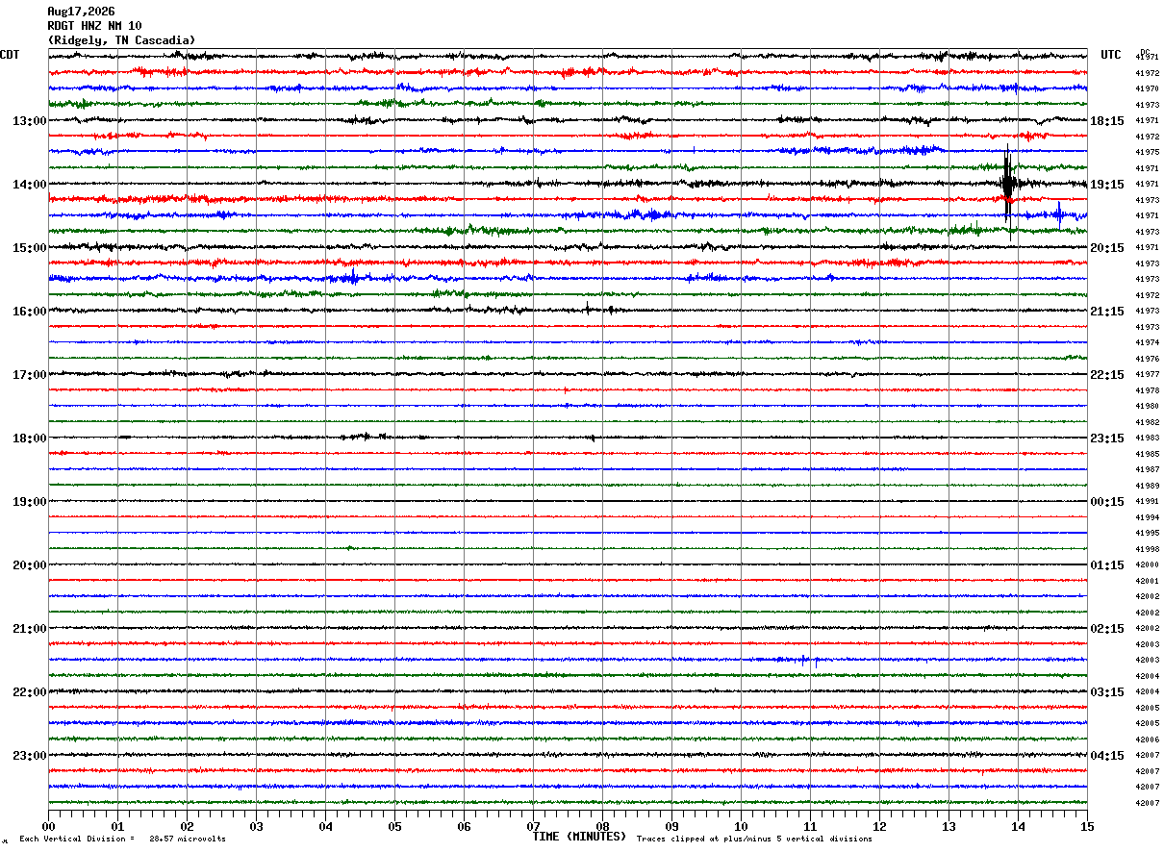This screenshot has width=1164, height=852.
Task: Click the 13:00 CDT time label
Action: click(x=30, y=121)
